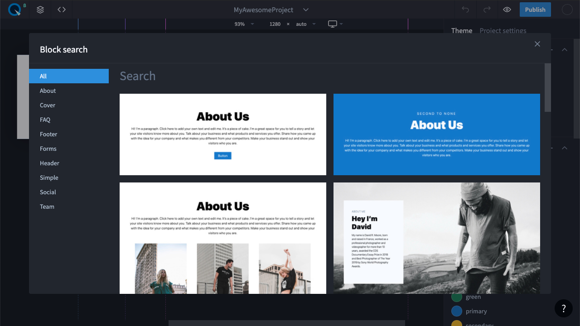This screenshot has width=580, height=326.
Task: Toggle preview mode eye icon
Action: coord(507,10)
